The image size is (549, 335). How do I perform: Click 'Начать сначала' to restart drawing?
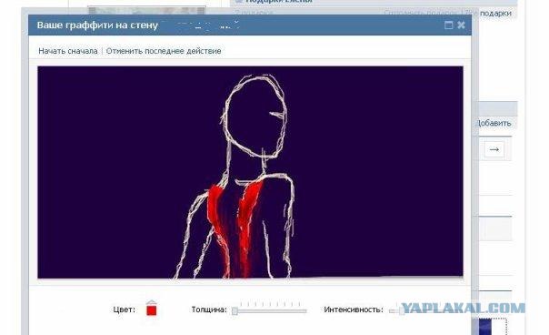coord(68,51)
